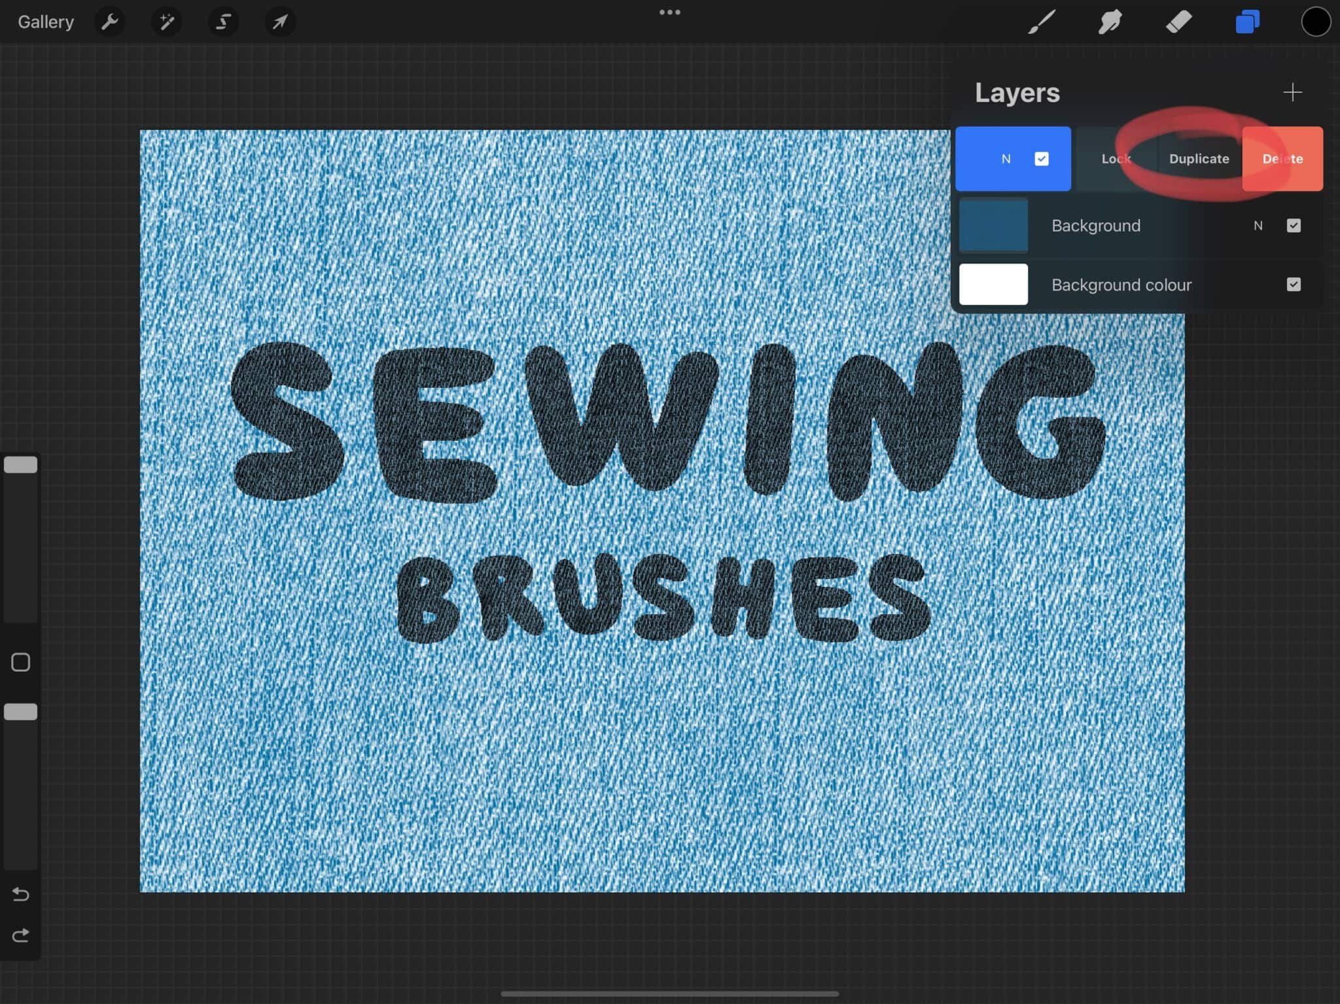Tap the square modify button on sidebar
The width and height of the screenshot is (1340, 1004).
tap(21, 663)
